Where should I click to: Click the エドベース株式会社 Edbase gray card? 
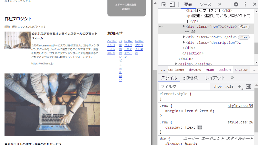126,8
